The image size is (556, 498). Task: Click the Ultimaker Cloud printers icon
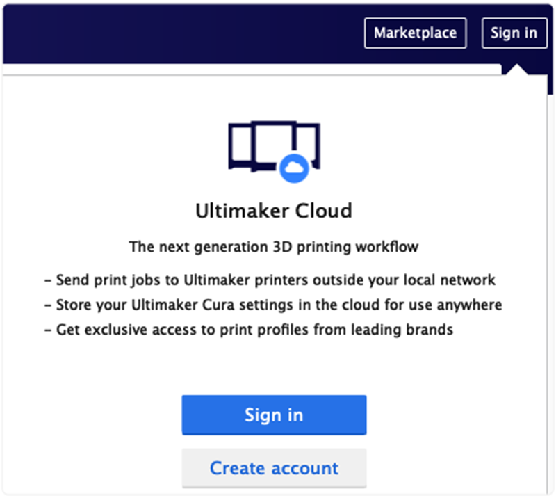(274, 148)
